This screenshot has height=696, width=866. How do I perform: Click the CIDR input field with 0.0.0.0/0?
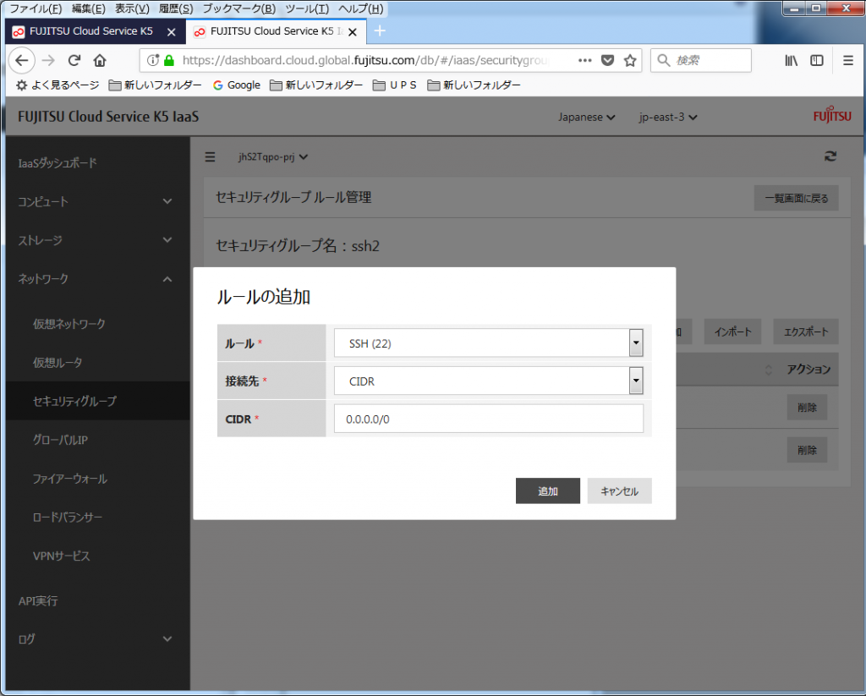[x=488, y=419]
